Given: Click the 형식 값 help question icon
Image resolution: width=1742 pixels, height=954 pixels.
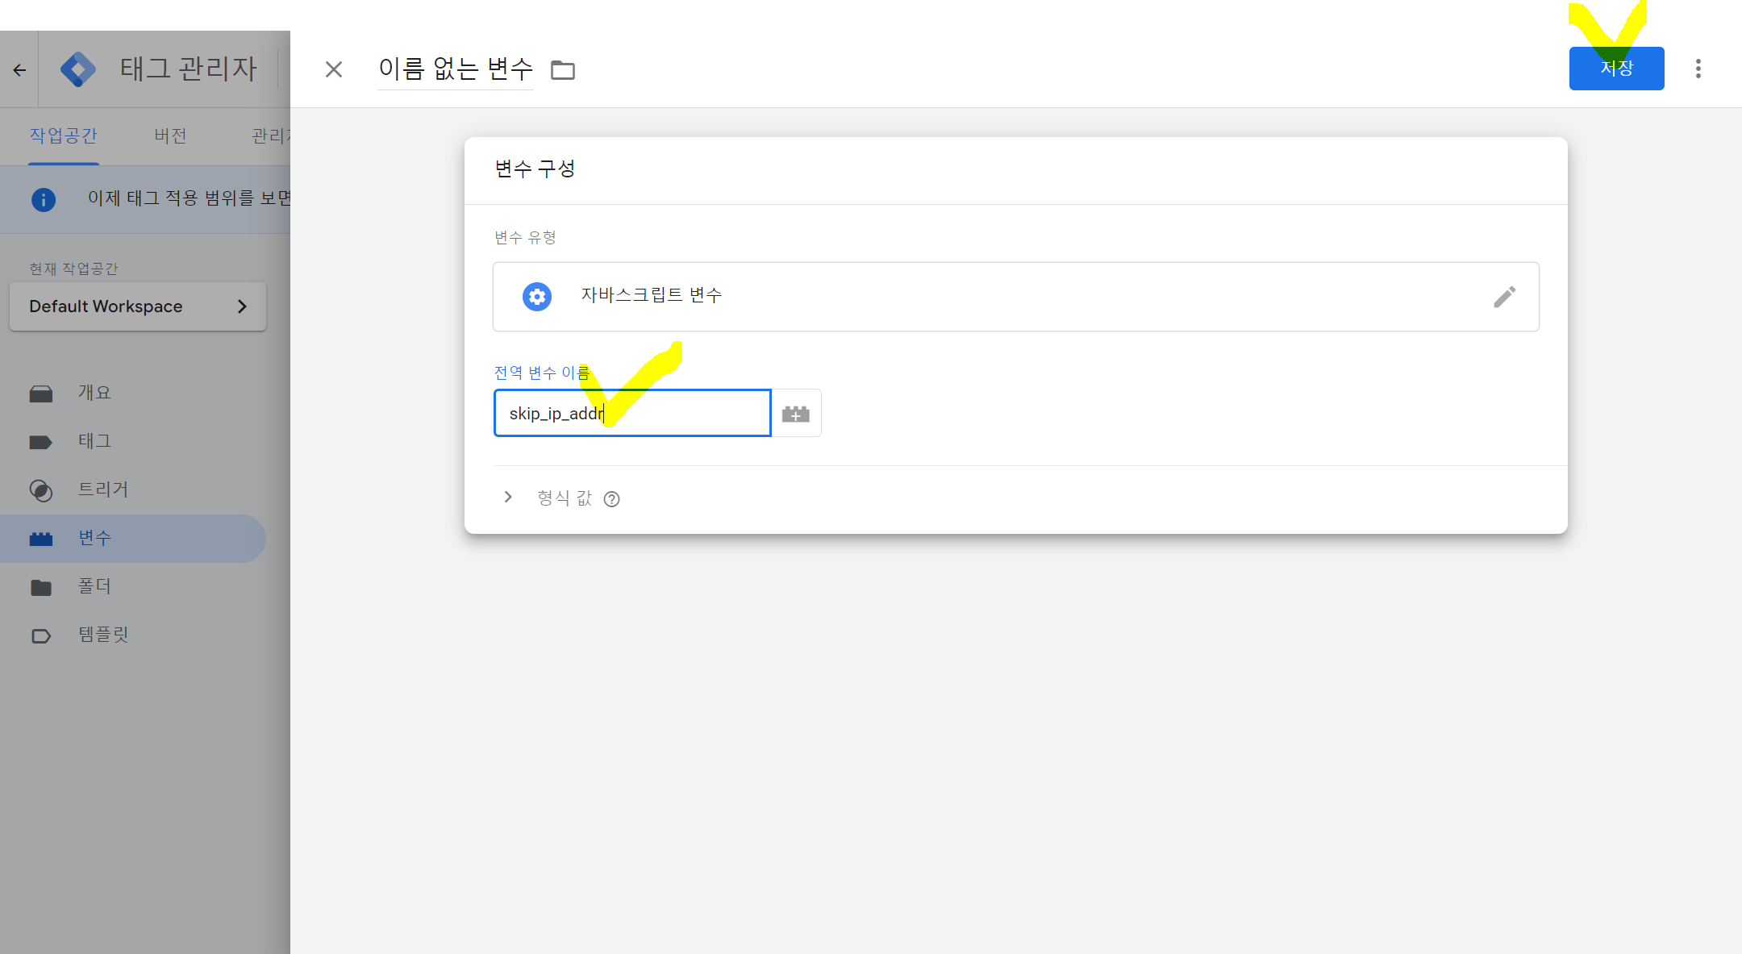Looking at the screenshot, I should (612, 499).
